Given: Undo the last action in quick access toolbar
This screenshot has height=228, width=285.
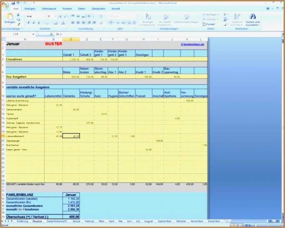Looking at the screenshot, I should point(18,3).
